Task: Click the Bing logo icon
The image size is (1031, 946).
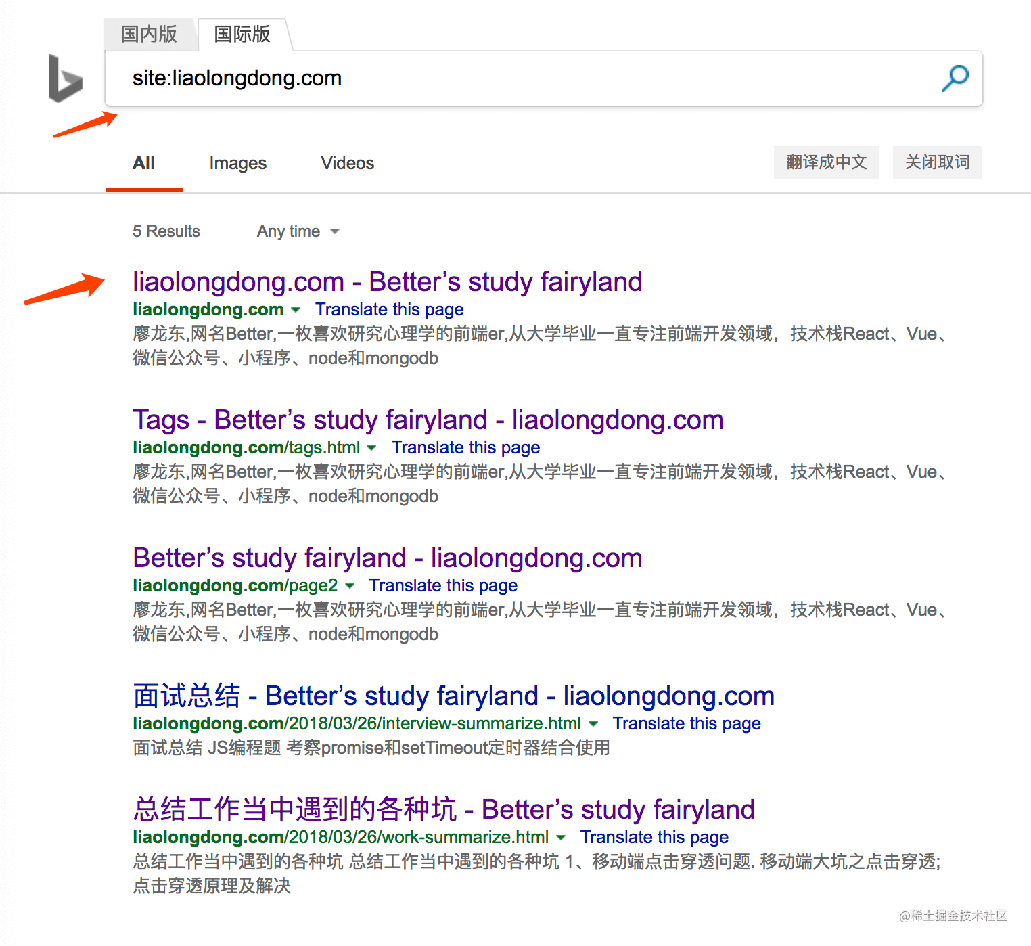Action: [65, 78]
